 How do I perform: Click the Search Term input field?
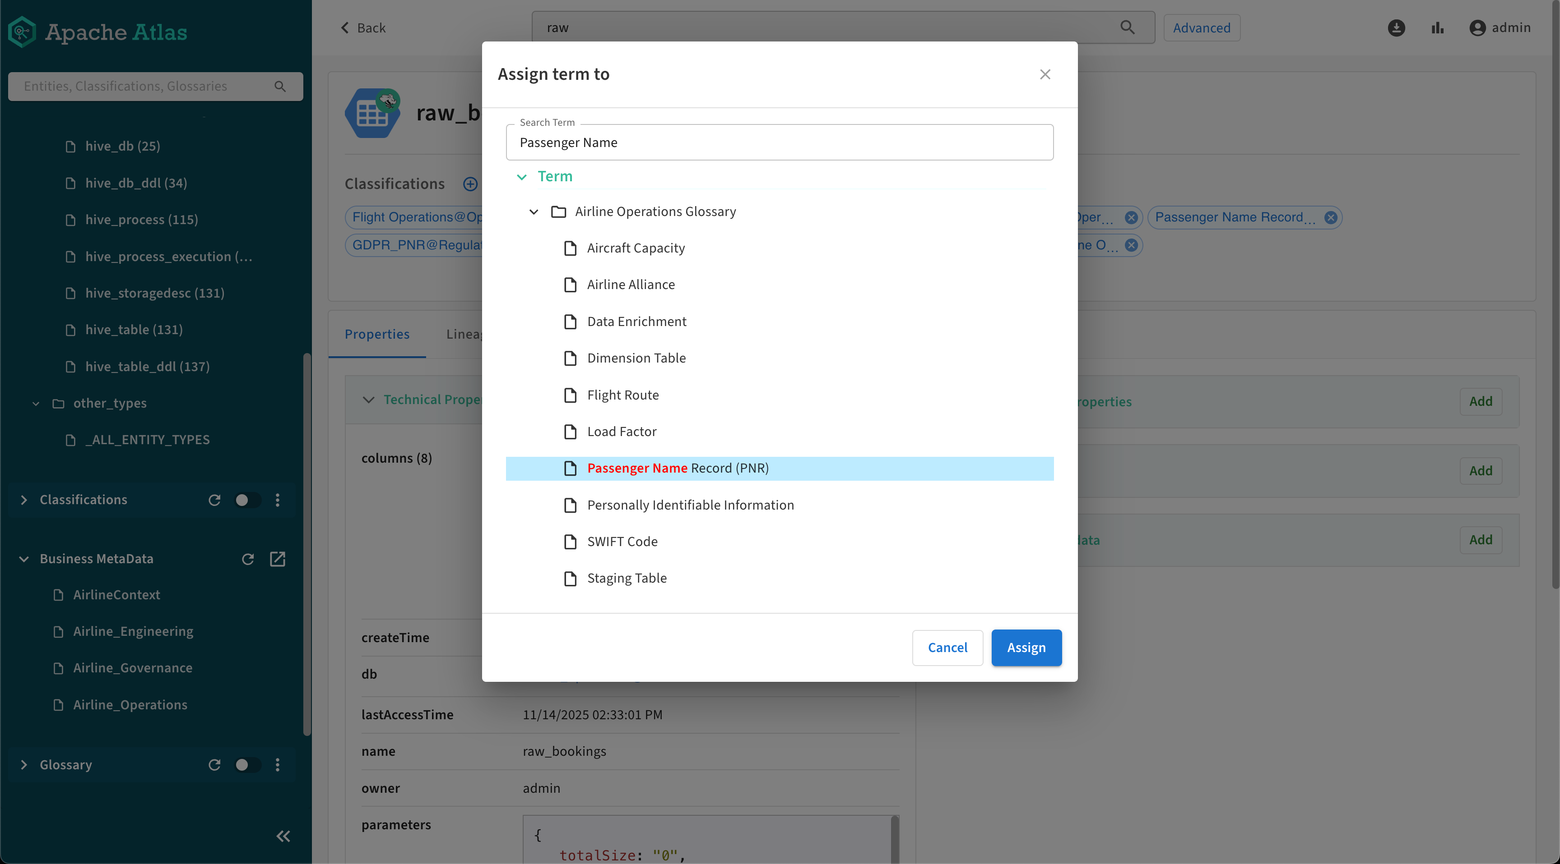779,143
